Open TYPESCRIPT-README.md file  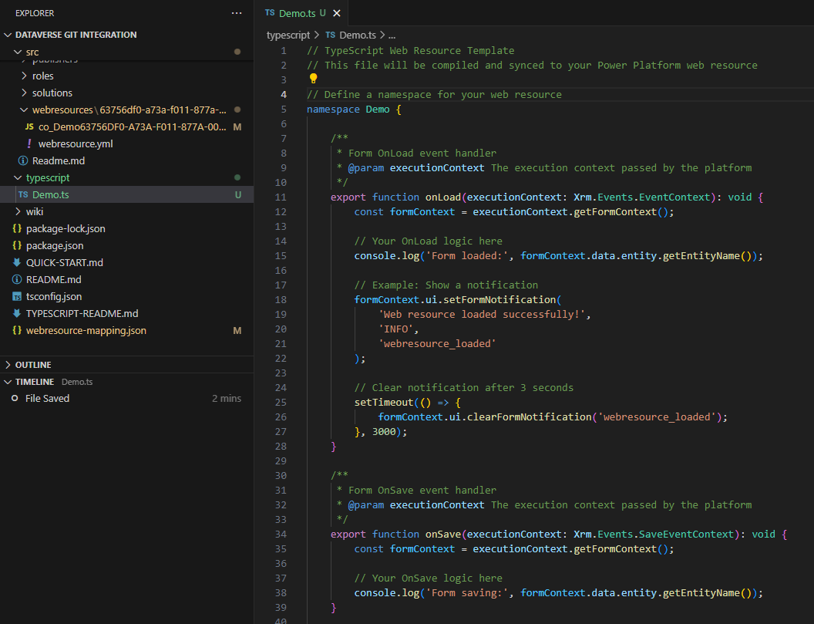[126, 314]
